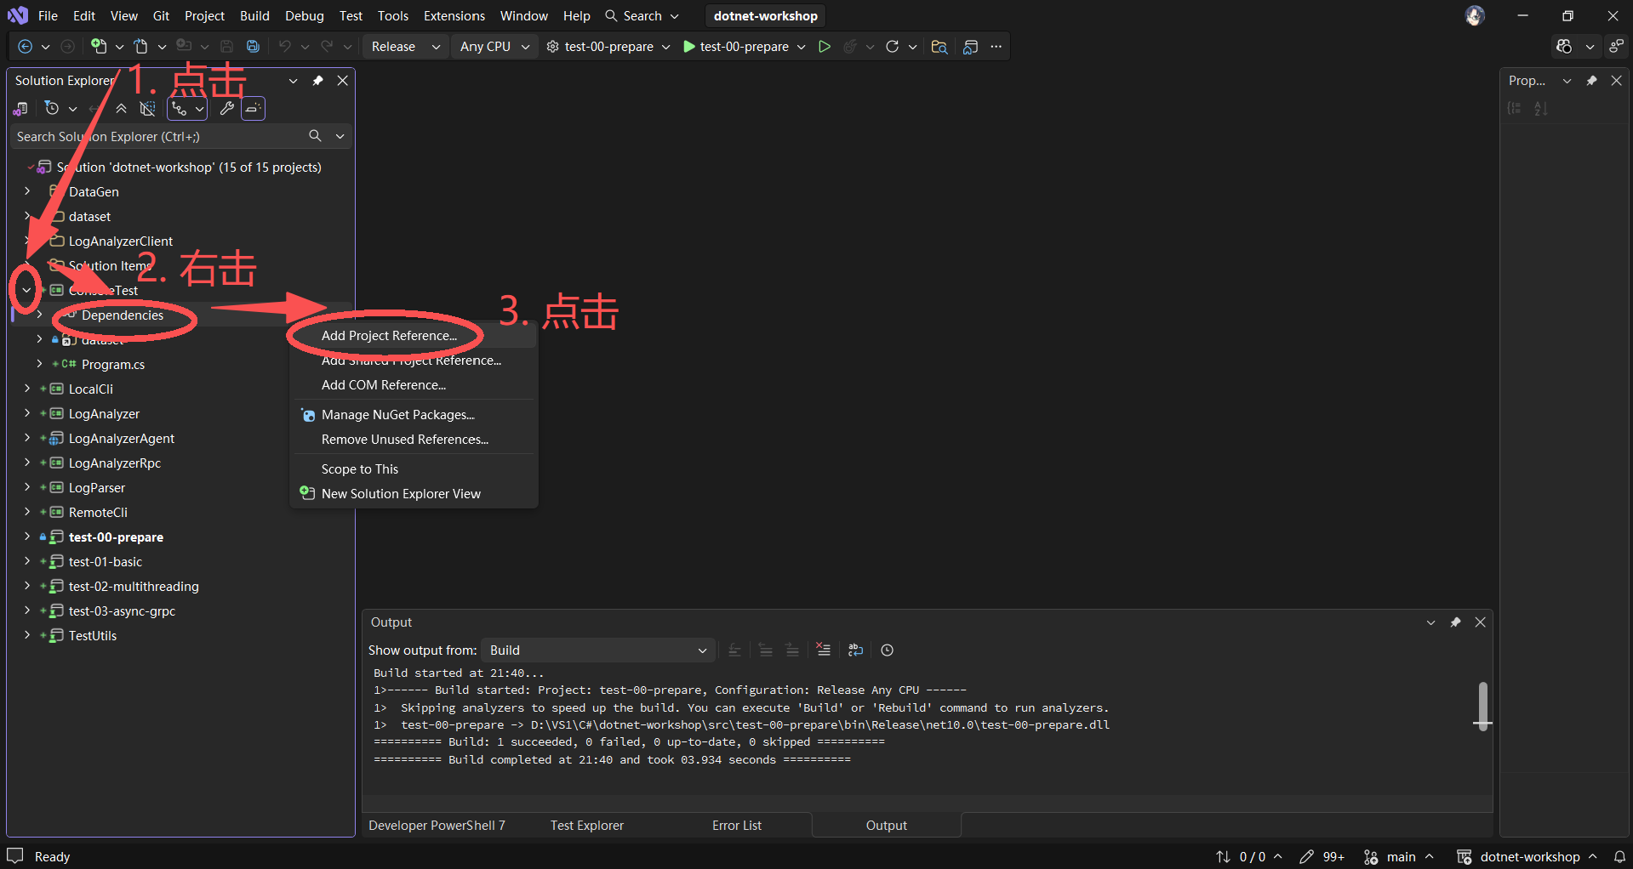1633x869 pixels.
Task: Click the Pending Changes Filter clock icon
Action: click(x=52, y=109)
